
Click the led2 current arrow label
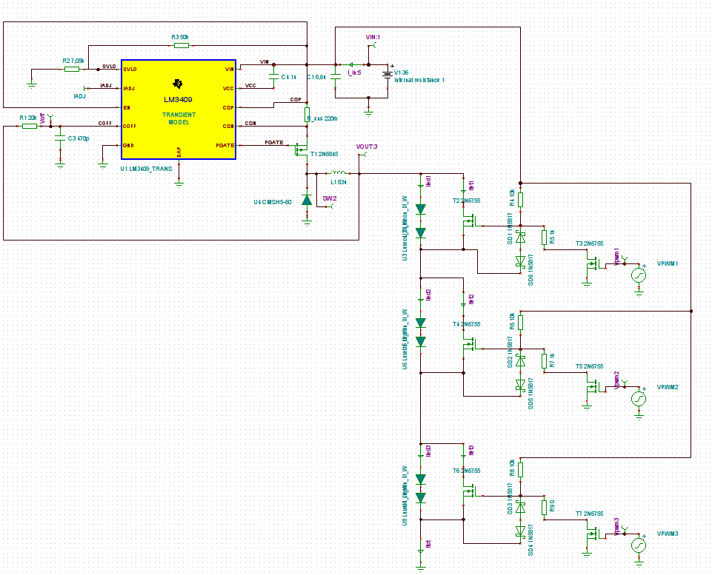coord(427,295)
